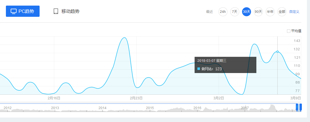Image resolution: width=310 pixels, height=122 pixels.
Task: Switch to the PC趋势 tab
Action: coord(23,11)
